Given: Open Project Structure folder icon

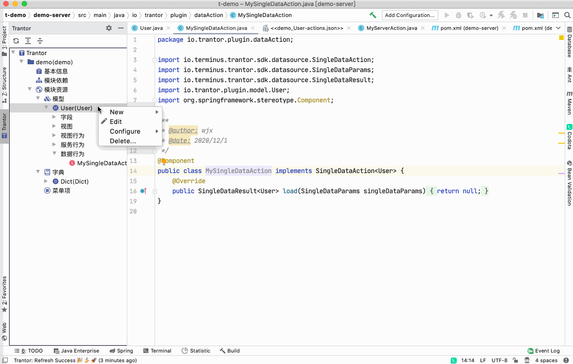Looking at the screenshot, I should pos(540,15).
